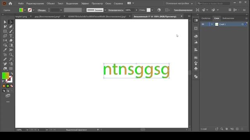Select the Gradient tool
The height and width of the screenshot is (140, 250).
(x=11, y=45)
